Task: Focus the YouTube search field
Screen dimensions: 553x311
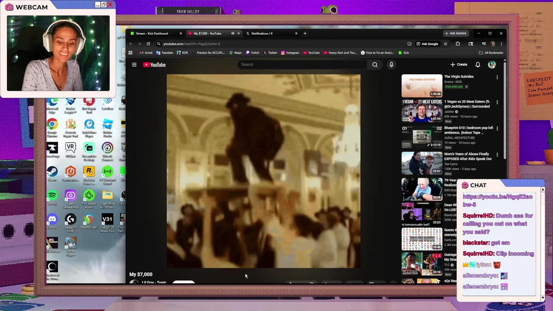Action: point(302,65)
